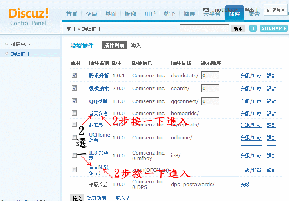Click the 論壇首頁 button
The width and height of the screenshot is (289, 201).
(276, 10)
